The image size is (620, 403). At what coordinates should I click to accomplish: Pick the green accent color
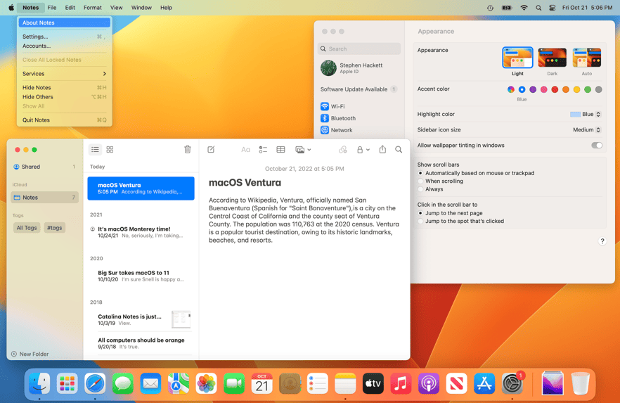(x=588, y=89)
